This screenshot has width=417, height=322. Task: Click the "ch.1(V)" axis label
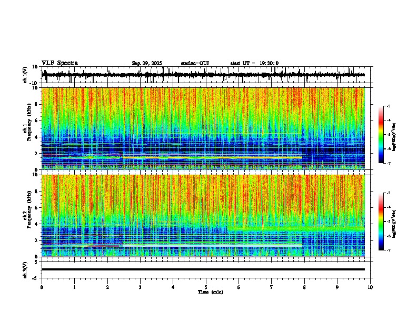(25, 75)
